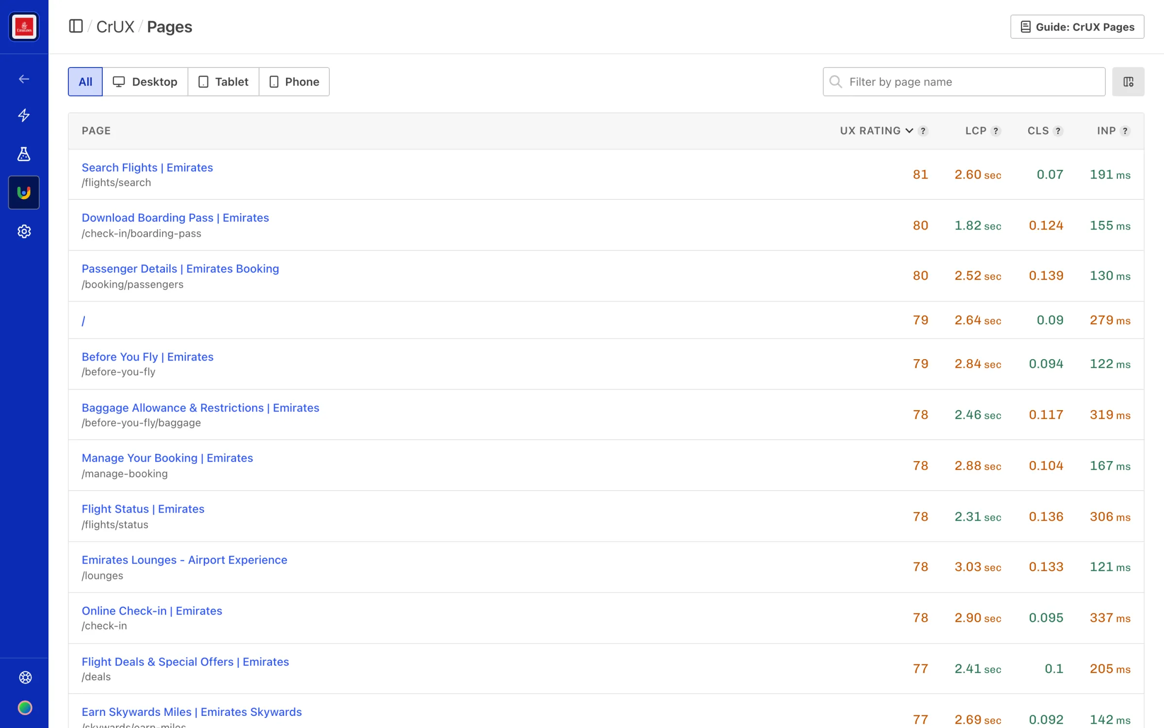Click LCP value 2.60 sec
The height and width of the screenshot is (728, 1164).
click(x=978, y=175)
